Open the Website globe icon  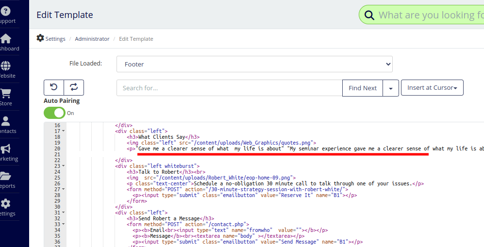click(x=5, y=66)
